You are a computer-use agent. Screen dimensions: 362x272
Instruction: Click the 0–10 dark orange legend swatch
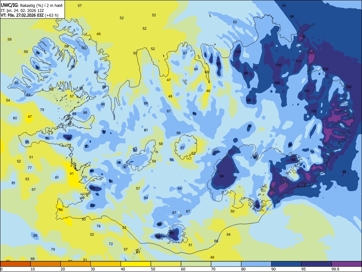pyautogui.click(x=15, y=264)
